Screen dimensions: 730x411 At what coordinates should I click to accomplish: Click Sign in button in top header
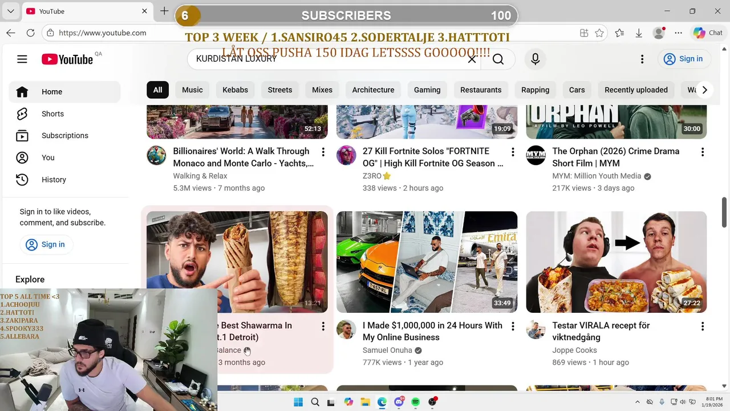683,59
